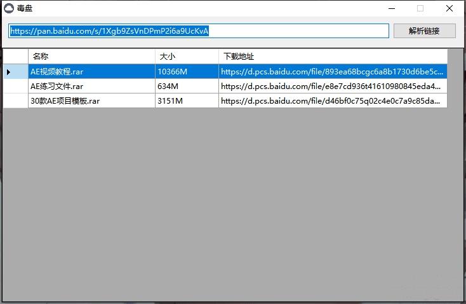Viewport: 466px width, 304px height.
Task: Click the 下载地址 column header
Action: point(333,56)
